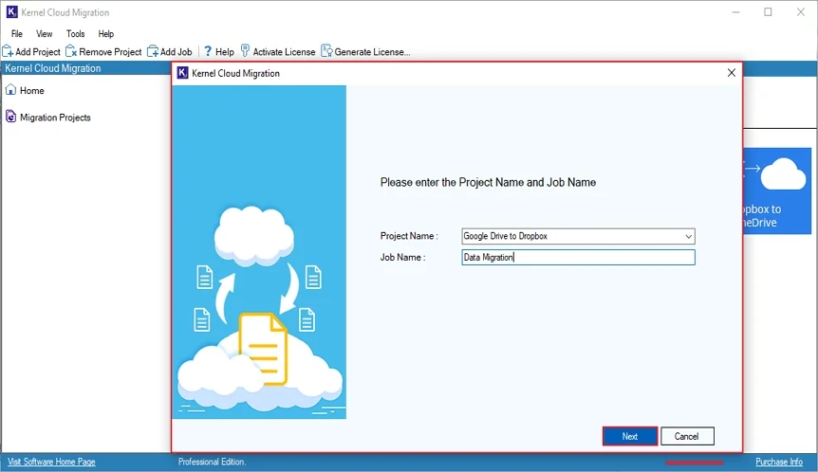Open the Tools menu
The width and height of the screenshot is (818, 472).
point(75,34)
